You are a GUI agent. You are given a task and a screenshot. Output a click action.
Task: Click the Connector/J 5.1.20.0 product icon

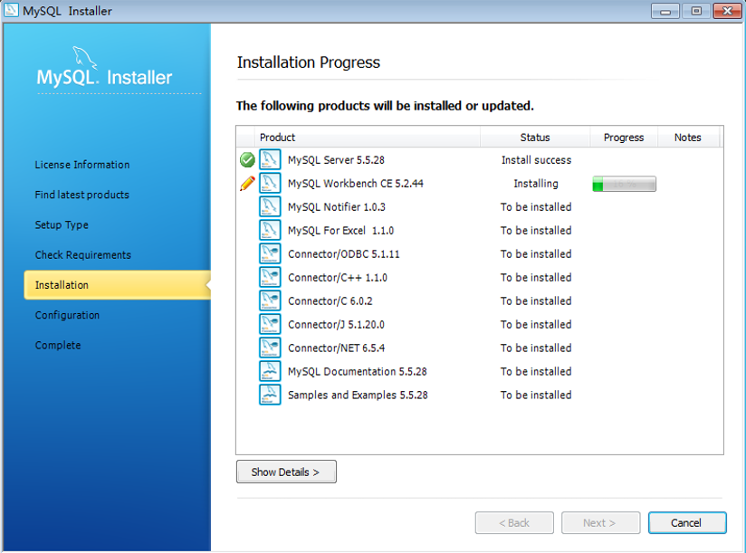270,324
